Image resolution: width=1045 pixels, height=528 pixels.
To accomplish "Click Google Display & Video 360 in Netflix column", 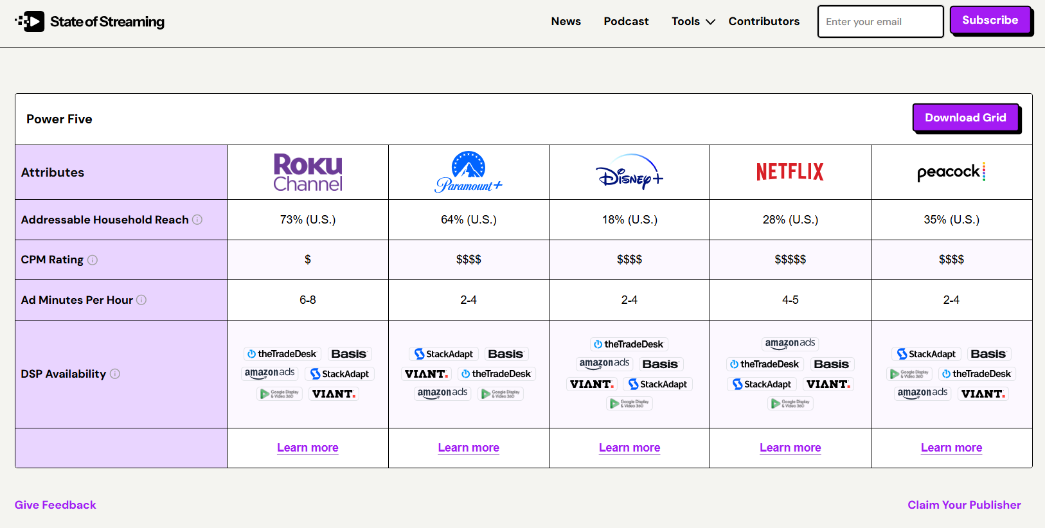I will tap(790, 403).
